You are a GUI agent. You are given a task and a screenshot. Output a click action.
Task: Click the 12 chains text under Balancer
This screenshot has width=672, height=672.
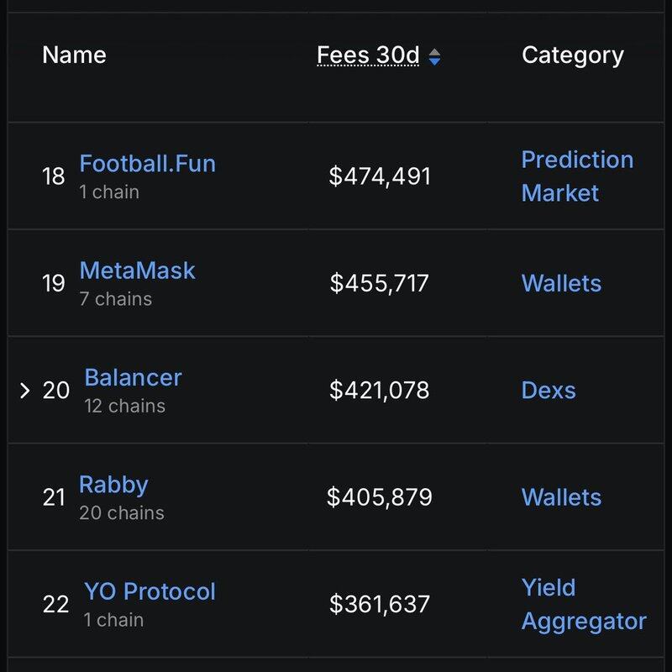coord(124,406)
